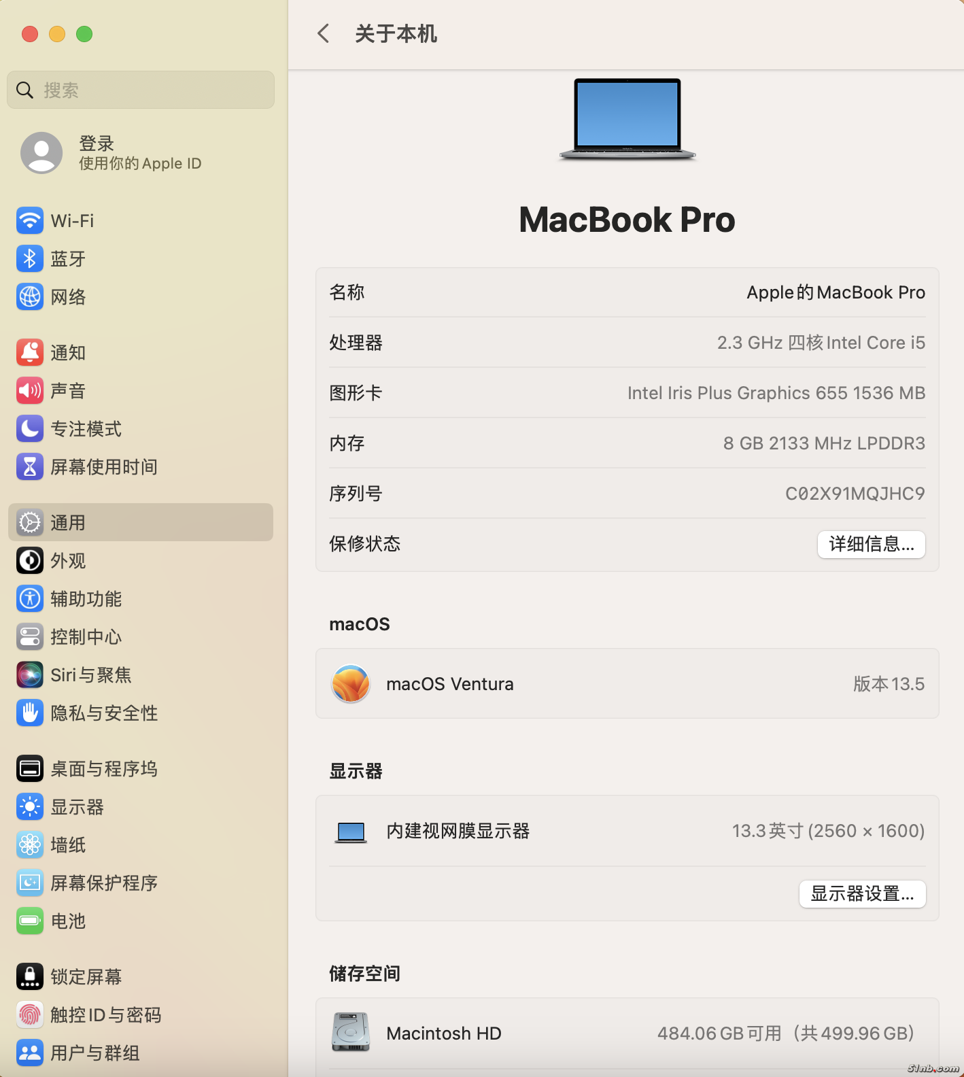Open Screen Saver (屏幕保护程序) icon
This screenshot has width=964, height=1077.
pos(30,883)
